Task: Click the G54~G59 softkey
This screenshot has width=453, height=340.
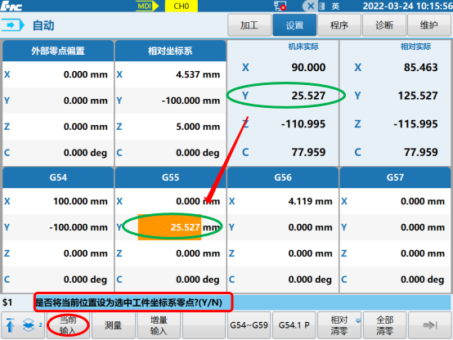Action: [x=249, y=325]
